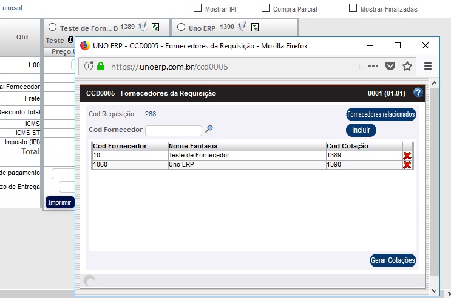
Task: Click the spreadsheet icon beside quotation 1390
Action: (x=255, y=27)
